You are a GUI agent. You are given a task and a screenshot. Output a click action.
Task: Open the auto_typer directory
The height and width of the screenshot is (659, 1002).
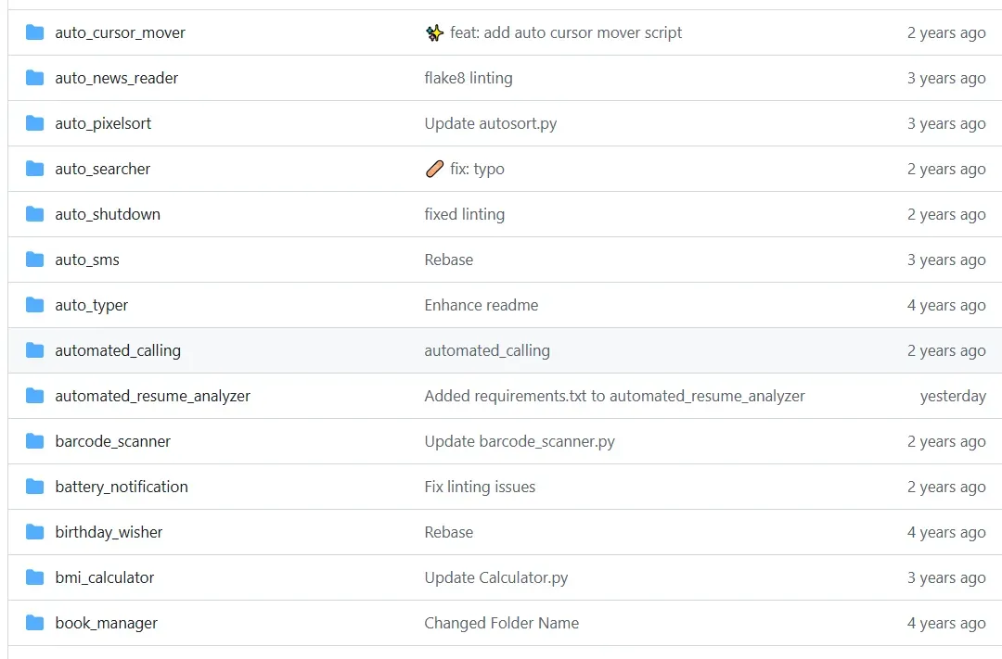tap(92, 305)
